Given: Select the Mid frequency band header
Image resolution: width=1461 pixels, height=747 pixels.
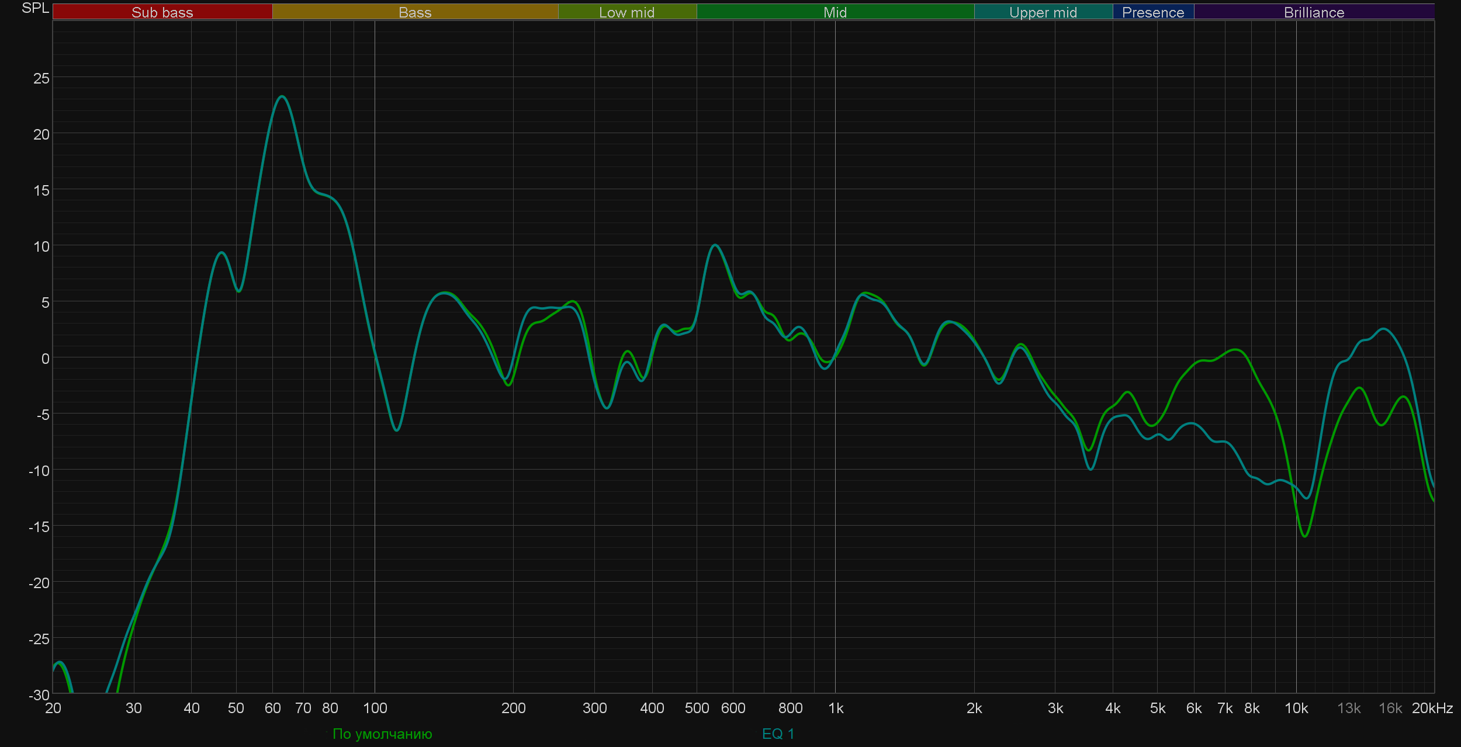Looking at the screenshot, I should 835,12.
